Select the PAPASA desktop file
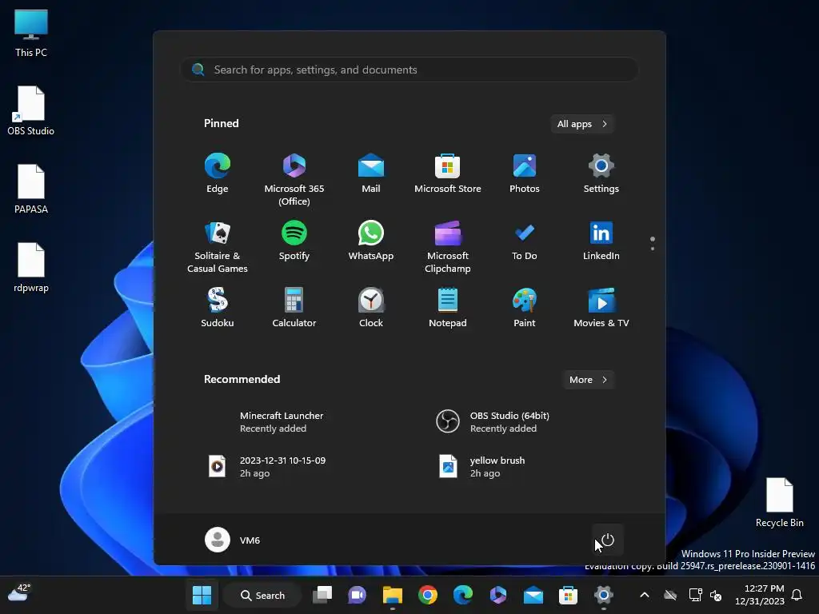Image resolution: width=819 pixels, height=614 pixels. point(31,189)
